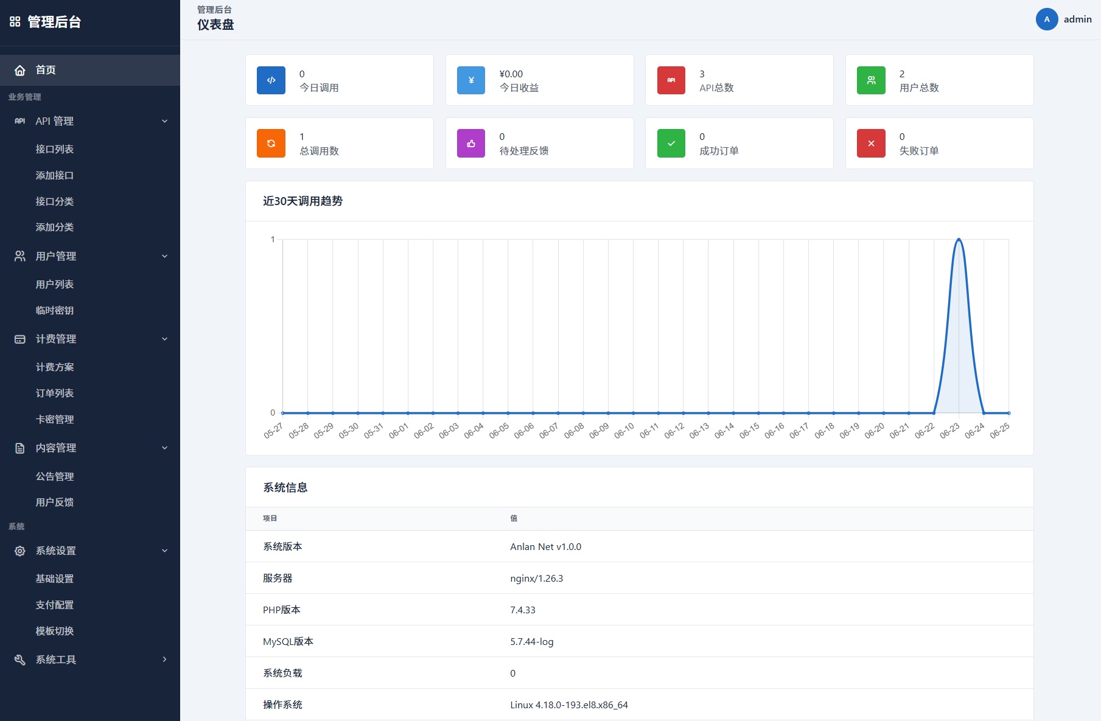Viewport: 1101px width, 721px height.
Task: Click the yen icon for 今日收益
Action: 471,80
